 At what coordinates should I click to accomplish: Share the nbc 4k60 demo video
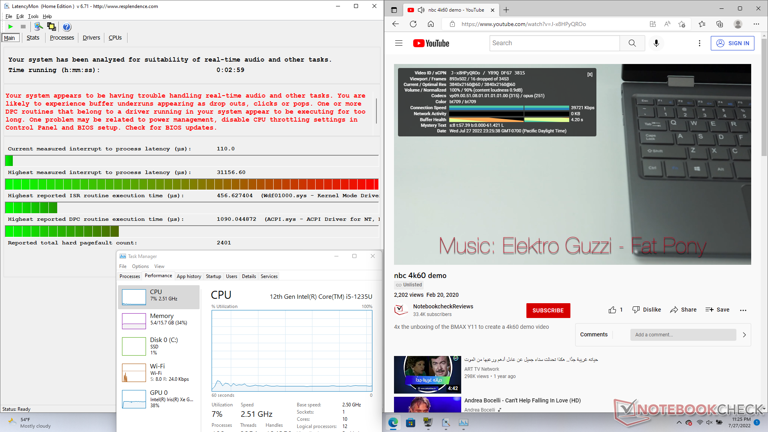coord(683,310)
